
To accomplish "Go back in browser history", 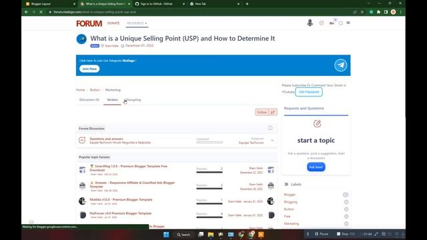I will click(x=26, y=12).
